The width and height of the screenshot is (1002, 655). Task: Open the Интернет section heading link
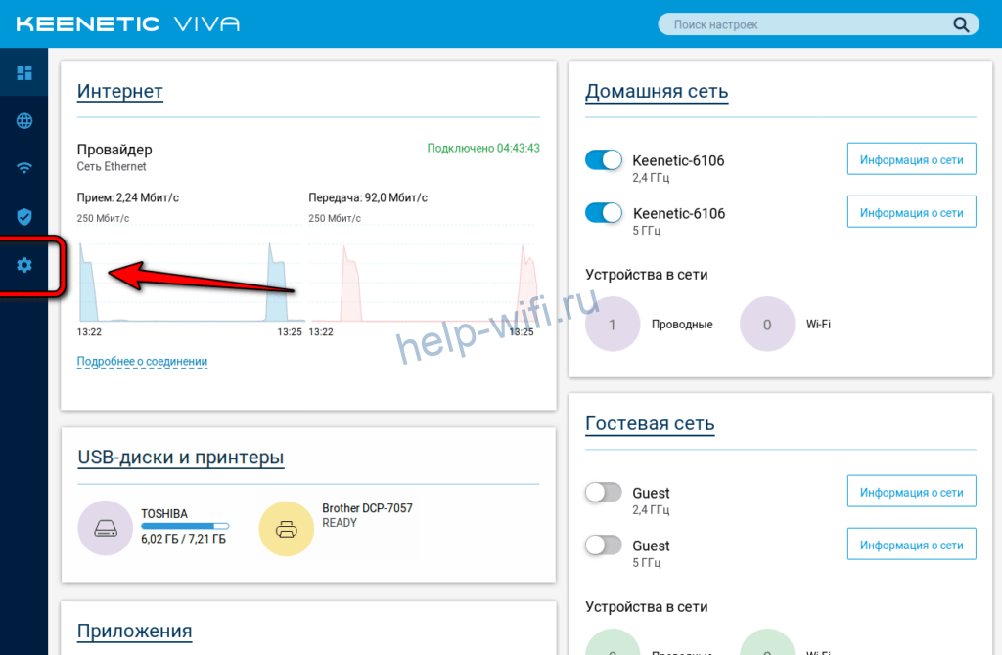pyautogui.click(x=120, y=91)
